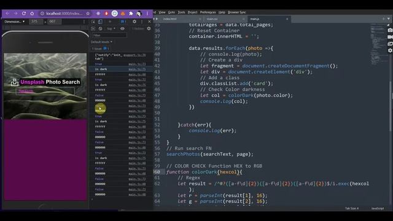Click line number 60 in the gutter
393x221 pixels.
[x=157, y=172]
